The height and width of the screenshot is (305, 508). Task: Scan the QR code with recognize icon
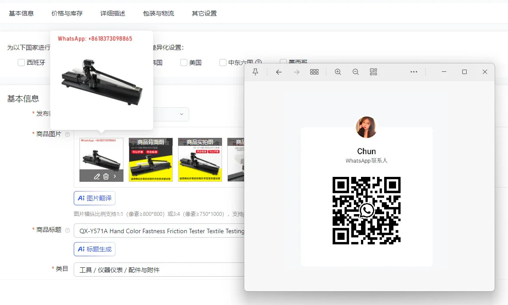(373, 72)
